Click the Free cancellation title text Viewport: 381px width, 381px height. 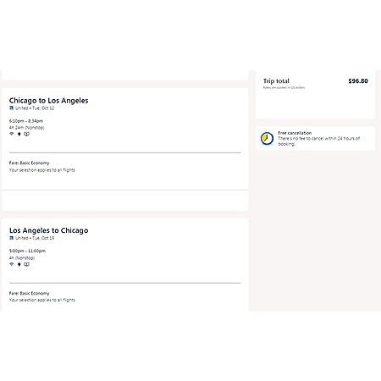point(295,133)
